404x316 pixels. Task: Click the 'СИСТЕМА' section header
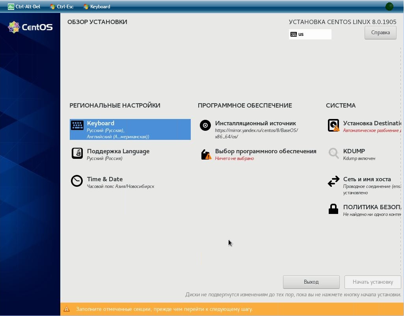click(x=341, y=105)
